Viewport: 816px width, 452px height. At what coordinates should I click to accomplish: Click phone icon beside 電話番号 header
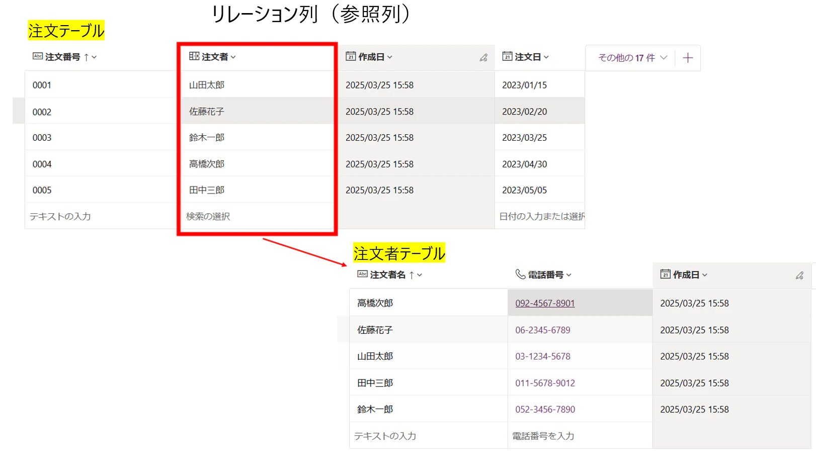(x=520, y=274)
